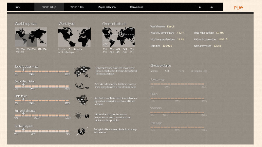Set climate evolution to Normal
The height and width of the screenshot is (147, 262).
pos(154,71)
